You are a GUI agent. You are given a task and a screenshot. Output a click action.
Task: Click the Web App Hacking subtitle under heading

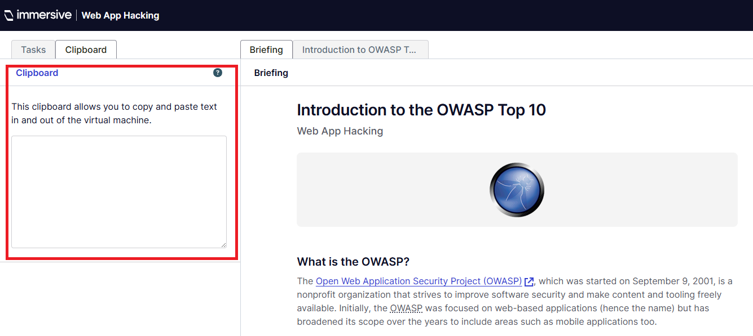click(340, 131)
